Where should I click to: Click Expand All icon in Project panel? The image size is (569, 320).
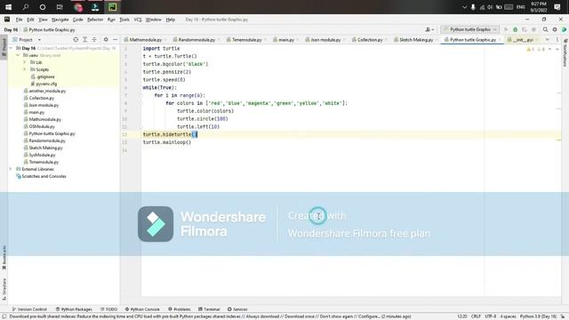coord(84,39)
